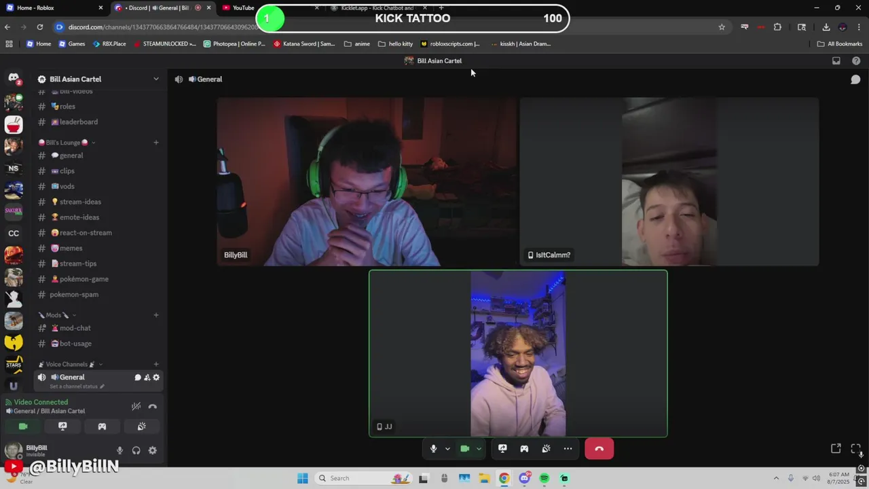Collapse the Bill's Lounge category
Viewport: 869px width, 489px height.
pyautogui.click(x=67, y=143)
